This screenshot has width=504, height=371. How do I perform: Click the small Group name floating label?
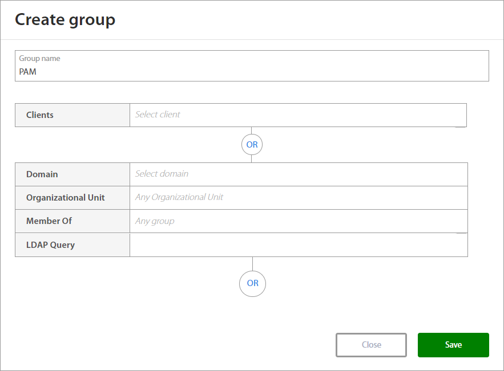click(39, 59)
